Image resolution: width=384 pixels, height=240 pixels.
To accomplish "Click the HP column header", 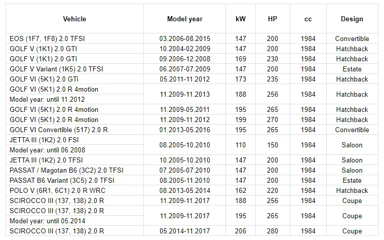I will [273, 19].
